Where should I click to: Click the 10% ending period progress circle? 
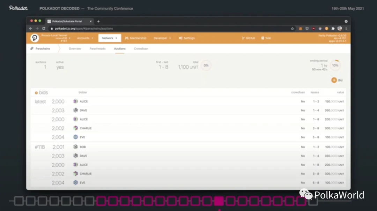[x=335, y=65]
